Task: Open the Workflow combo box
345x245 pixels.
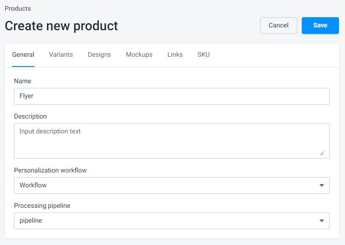Action: (x=172, y=185)
